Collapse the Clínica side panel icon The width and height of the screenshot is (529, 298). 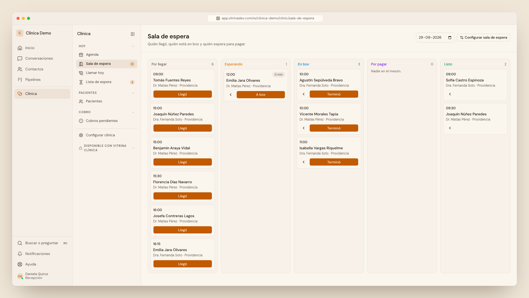pos(133,34)
